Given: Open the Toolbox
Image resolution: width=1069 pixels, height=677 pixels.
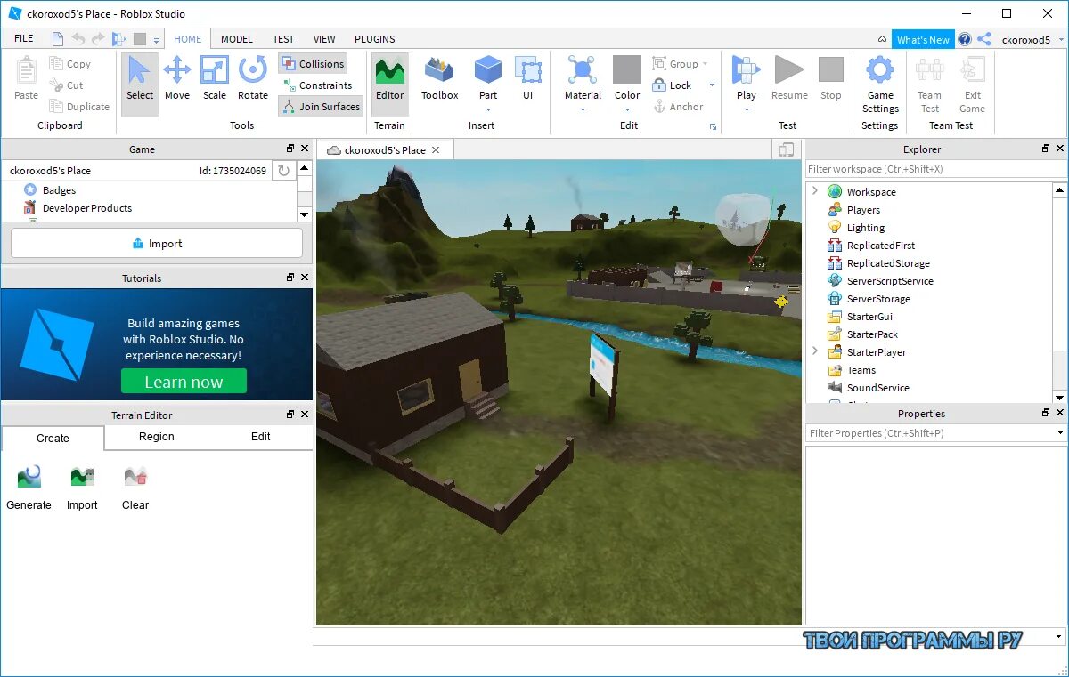Looking at the screenshot, I should pyautogui.click(x=439, y=80).
